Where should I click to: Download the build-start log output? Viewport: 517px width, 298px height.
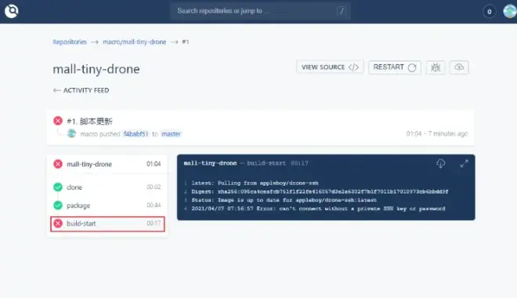tap(441, 163)
